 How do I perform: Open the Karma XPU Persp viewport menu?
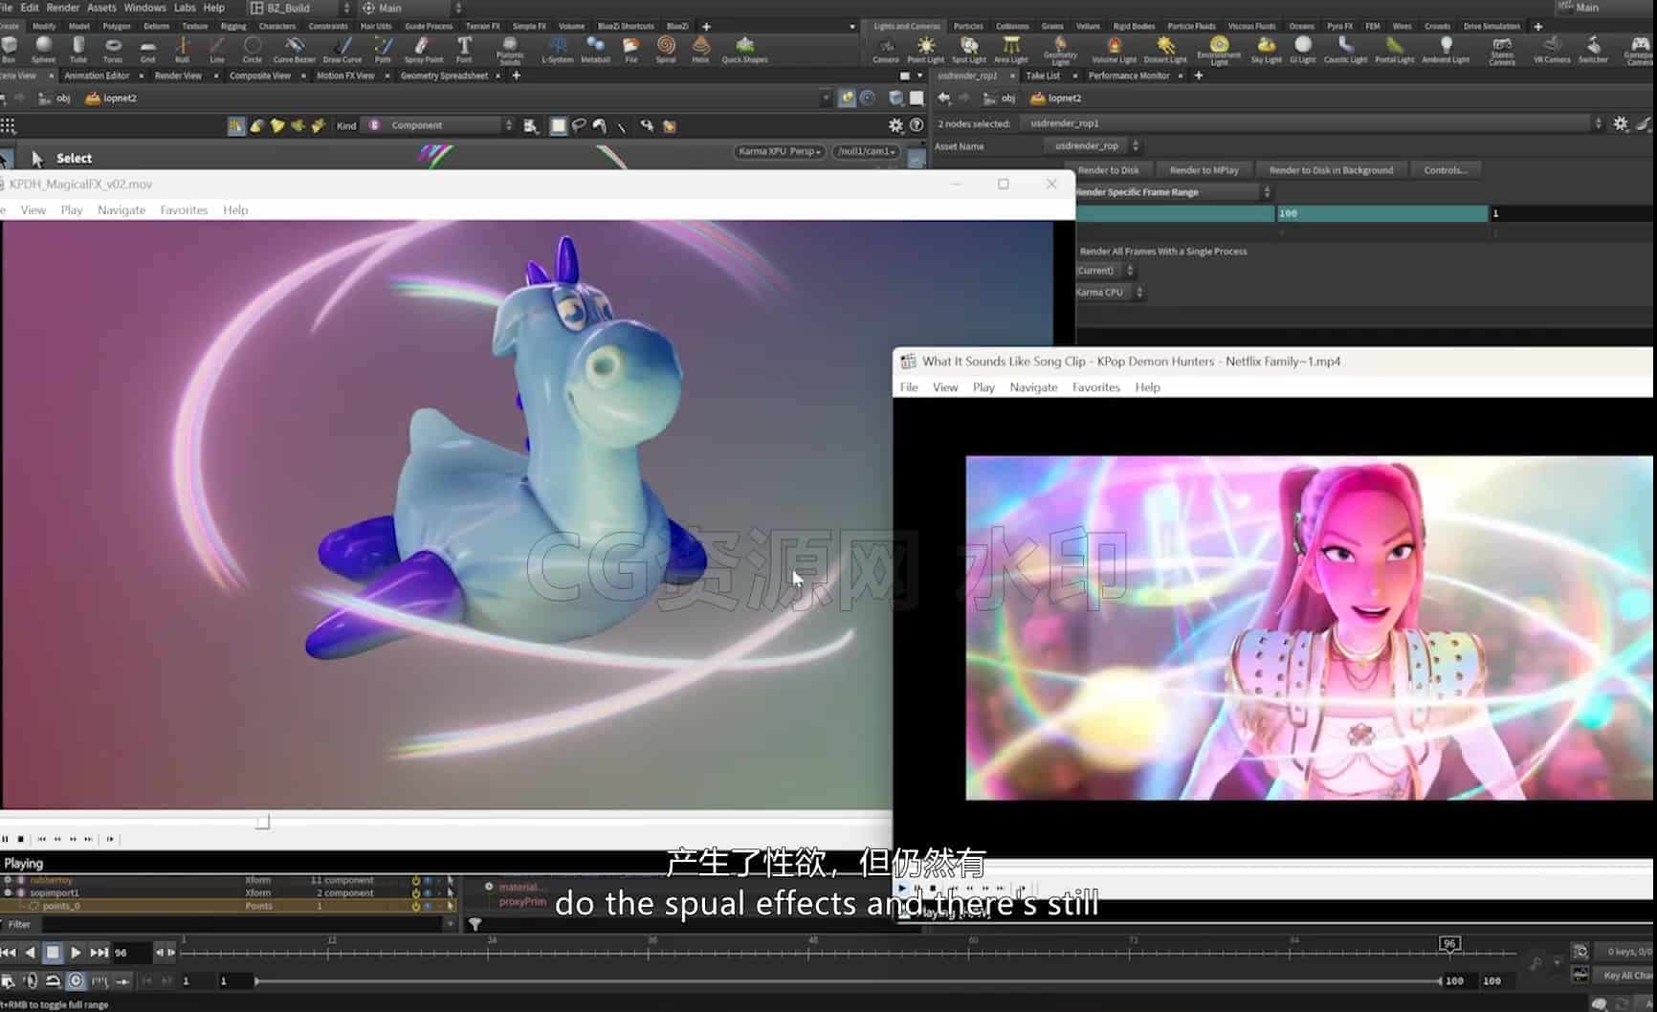[x=779, y=151]
